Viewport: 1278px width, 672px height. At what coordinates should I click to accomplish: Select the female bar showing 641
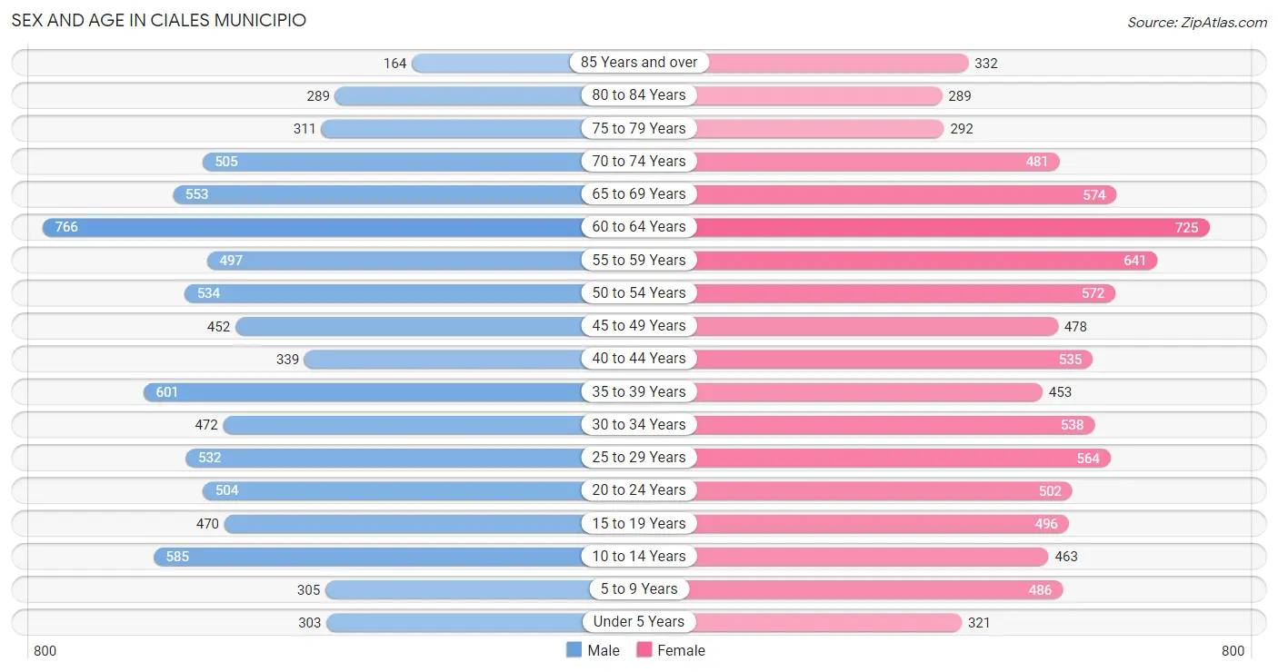click(x=898, y=261)
